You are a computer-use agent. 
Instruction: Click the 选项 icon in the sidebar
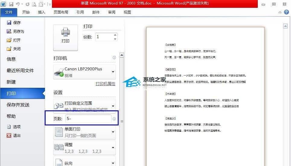[9, 127]
